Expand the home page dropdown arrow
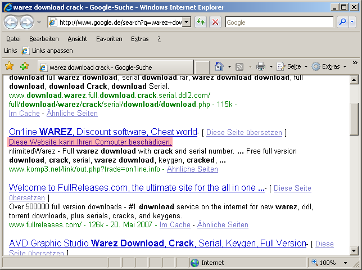362x270 pixels. pos(229,67)
